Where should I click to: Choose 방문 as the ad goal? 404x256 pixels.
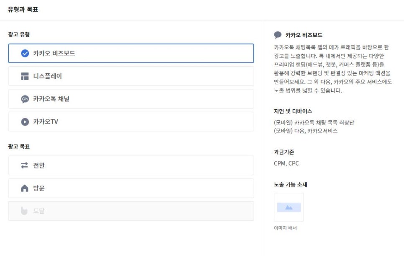(131, 188)
